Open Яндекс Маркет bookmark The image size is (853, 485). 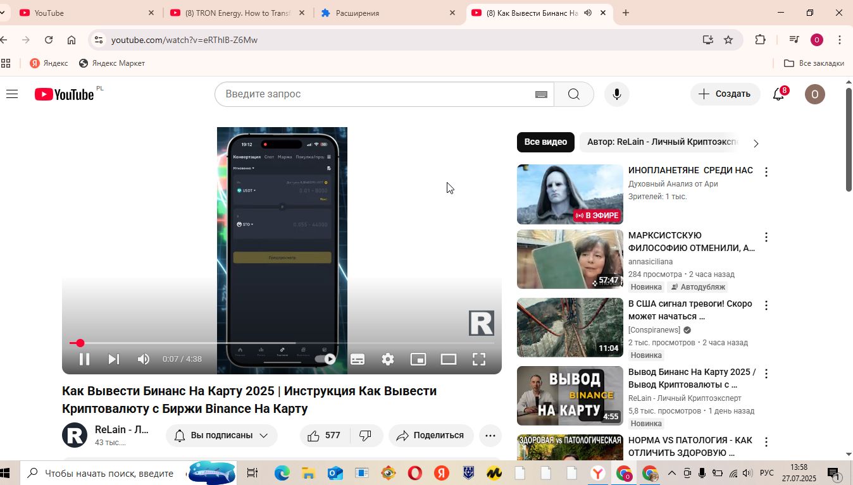click(x=112, y=63)
